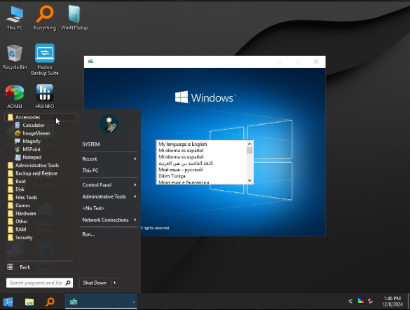This screenshot has height=310, width=410.
Task: Show hidden tray icons chevron
Action: point(350,302)
